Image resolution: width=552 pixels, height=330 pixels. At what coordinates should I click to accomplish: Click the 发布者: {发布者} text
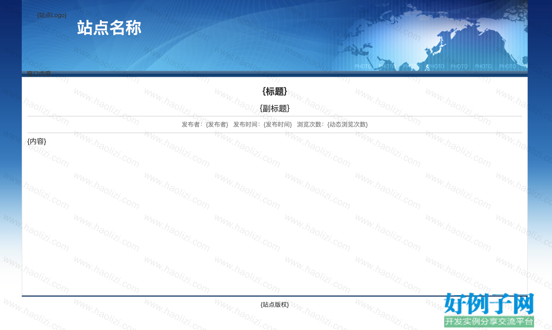(205, 124)
